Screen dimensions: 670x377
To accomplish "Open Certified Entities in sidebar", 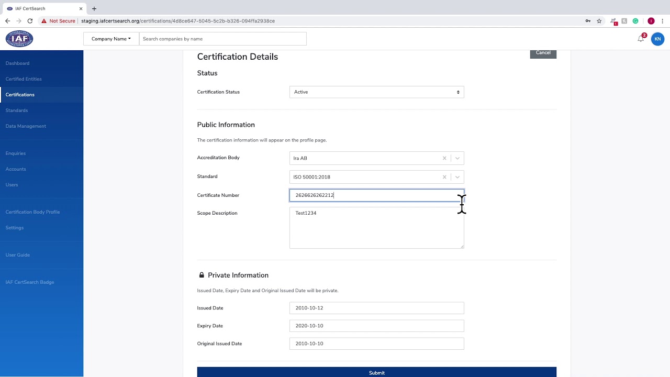I will [24, 79].
